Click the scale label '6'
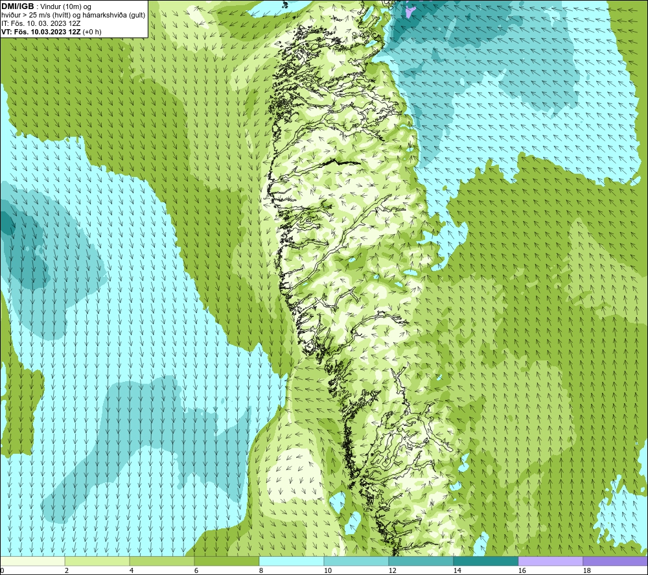 (196, 570)
